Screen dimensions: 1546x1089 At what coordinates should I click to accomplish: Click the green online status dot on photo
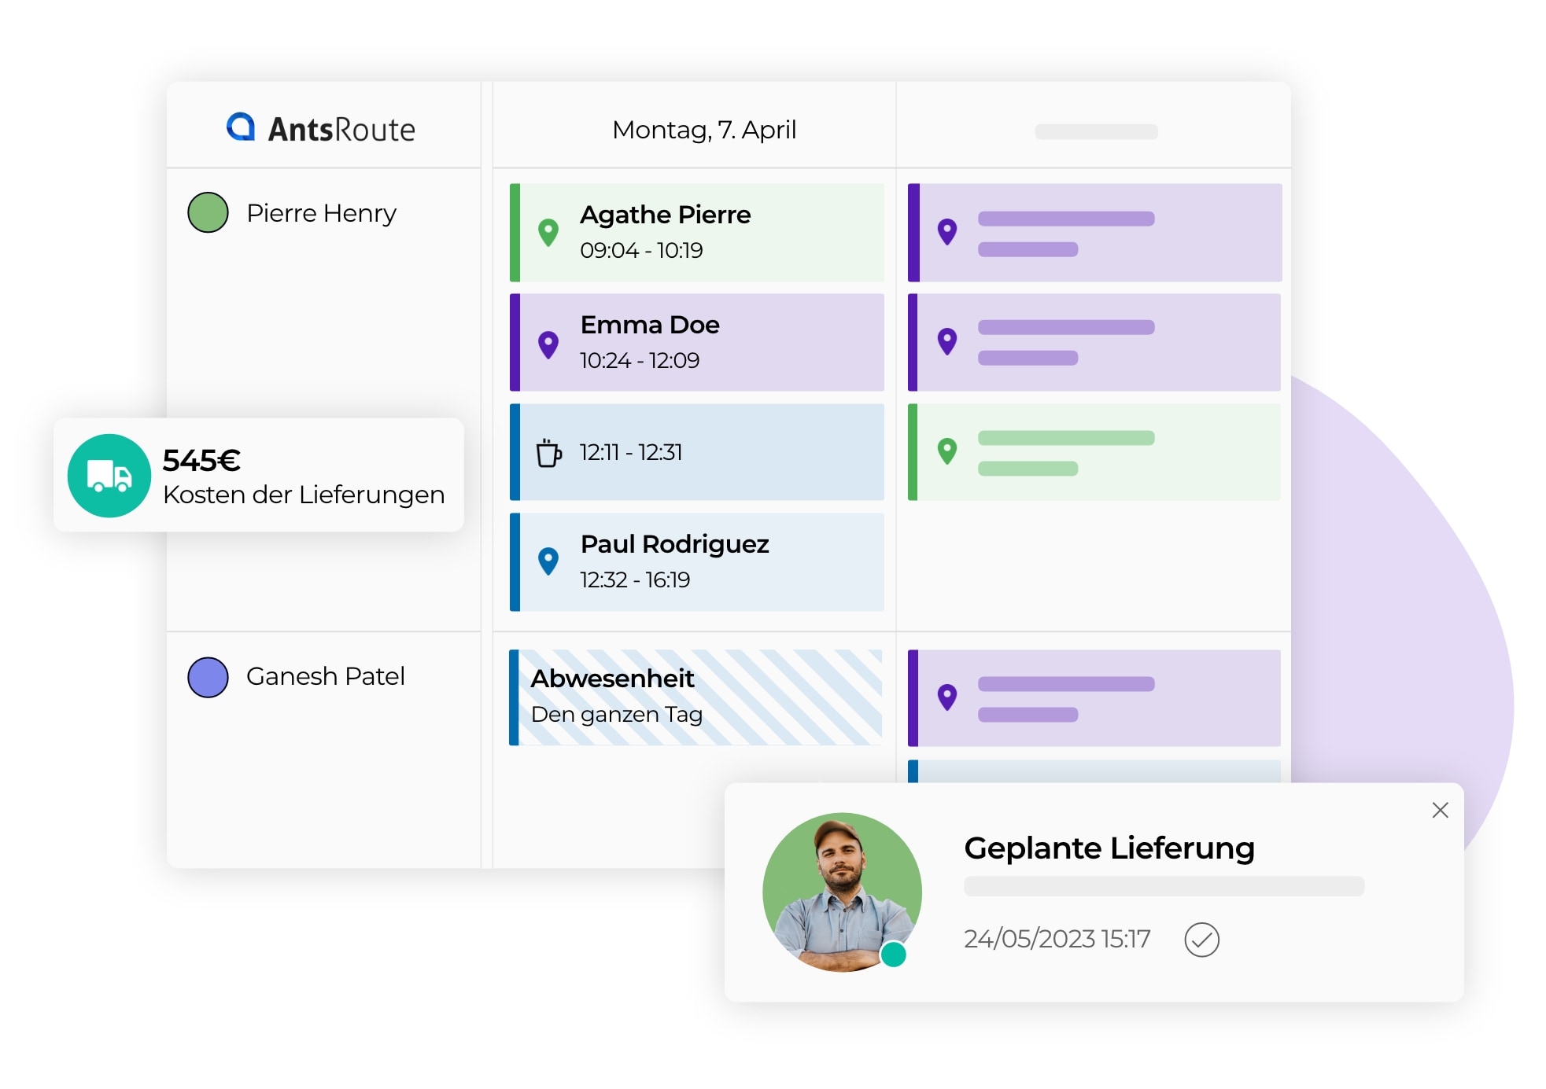(893, 954)
